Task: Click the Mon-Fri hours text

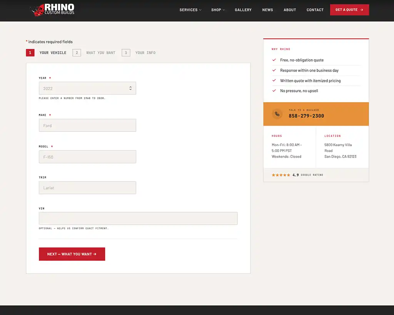Action: pos(287,148)
